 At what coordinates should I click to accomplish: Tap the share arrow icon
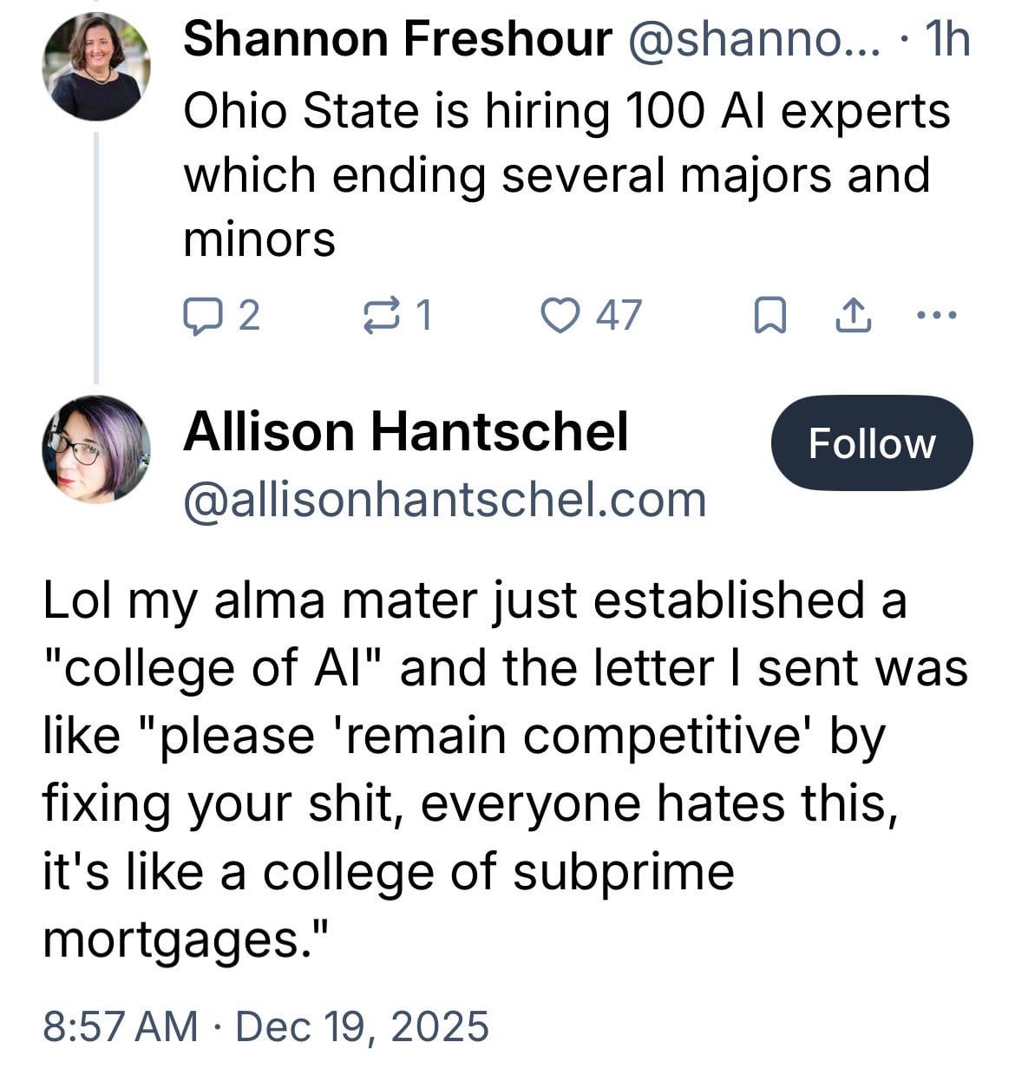[x=852, y=316]
